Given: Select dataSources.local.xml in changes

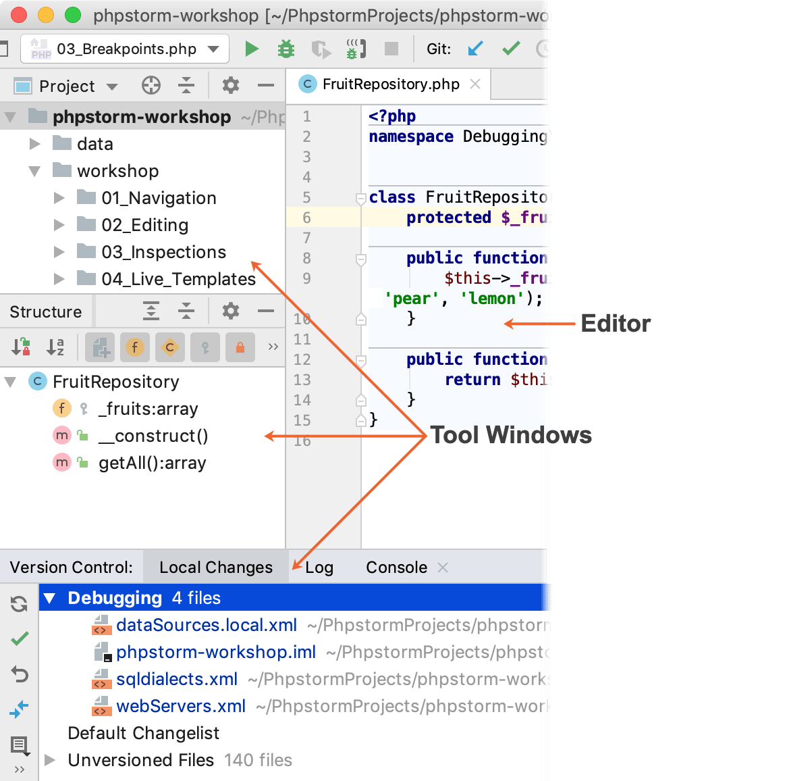Looking at the screenshot, I should pyautogui.click(x=206, y=625).
